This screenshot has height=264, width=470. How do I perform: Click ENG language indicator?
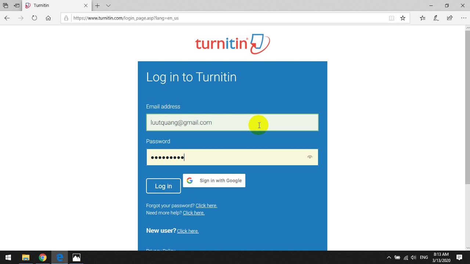[424, 257]
